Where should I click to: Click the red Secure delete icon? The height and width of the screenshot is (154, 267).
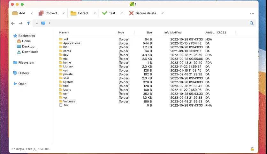(131, 13)
